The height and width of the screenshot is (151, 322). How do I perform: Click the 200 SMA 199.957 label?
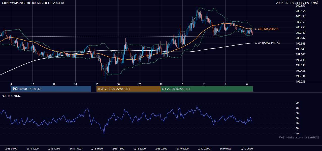click(267, 43)
